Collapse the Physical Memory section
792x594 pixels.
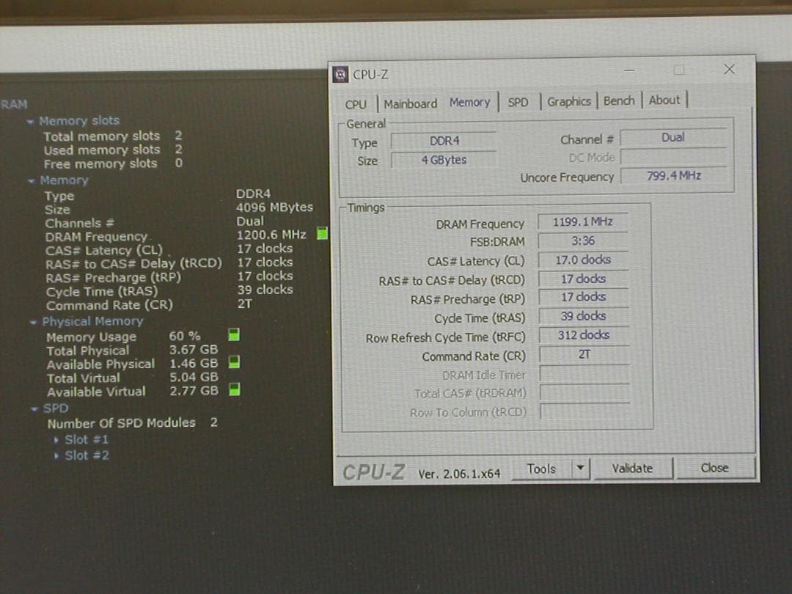coord(34,322)
